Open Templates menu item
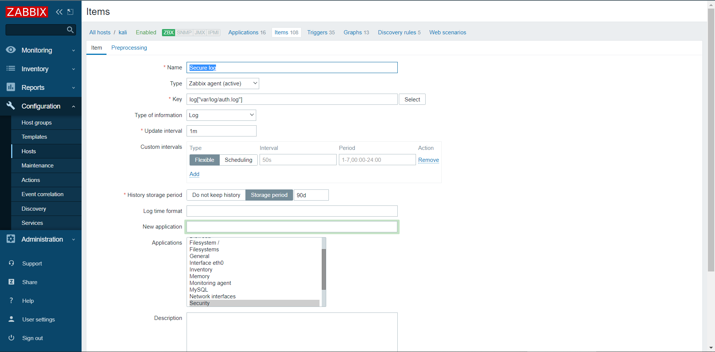This screenshot has width=715, height=352. 46,137
